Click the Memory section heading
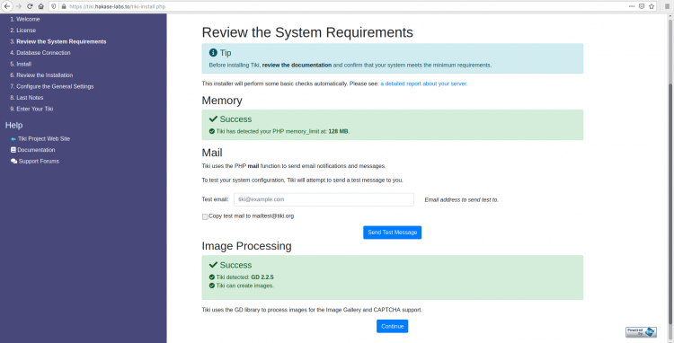Image resolution: width=674 pixels, height=343 pixels. tap(222, 101)
